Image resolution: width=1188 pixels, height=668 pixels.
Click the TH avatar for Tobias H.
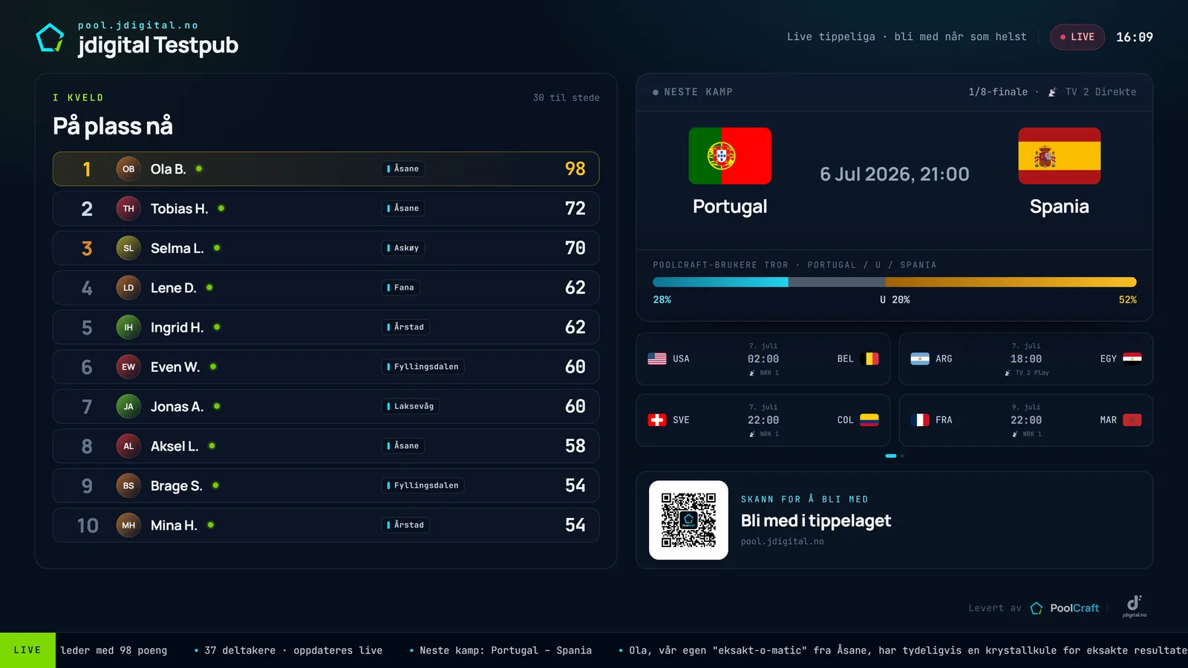tap(128, 209)
